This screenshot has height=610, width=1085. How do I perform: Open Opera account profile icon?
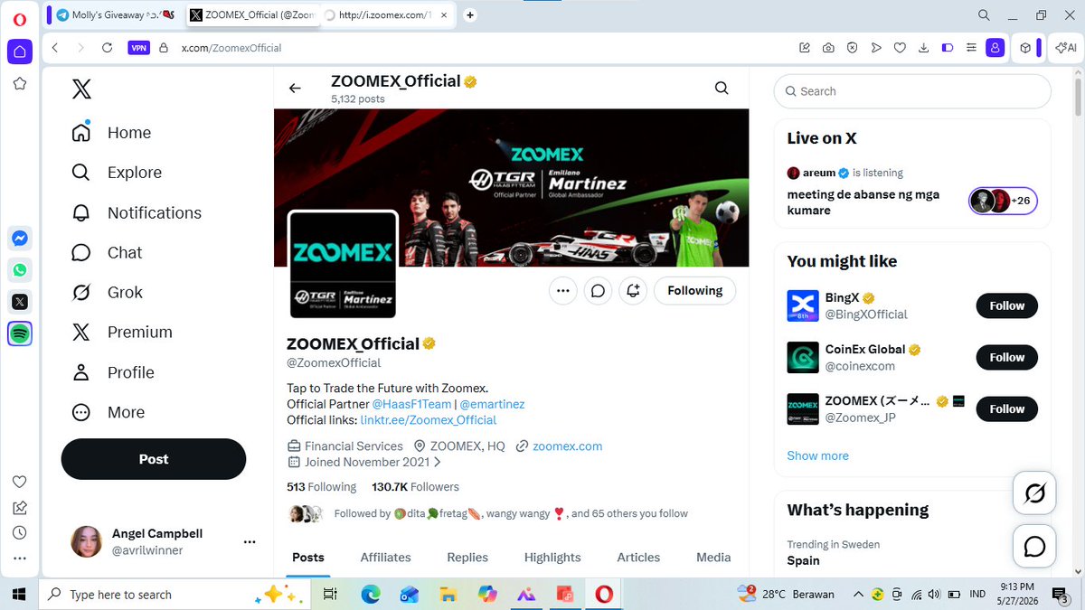[995, 48]
